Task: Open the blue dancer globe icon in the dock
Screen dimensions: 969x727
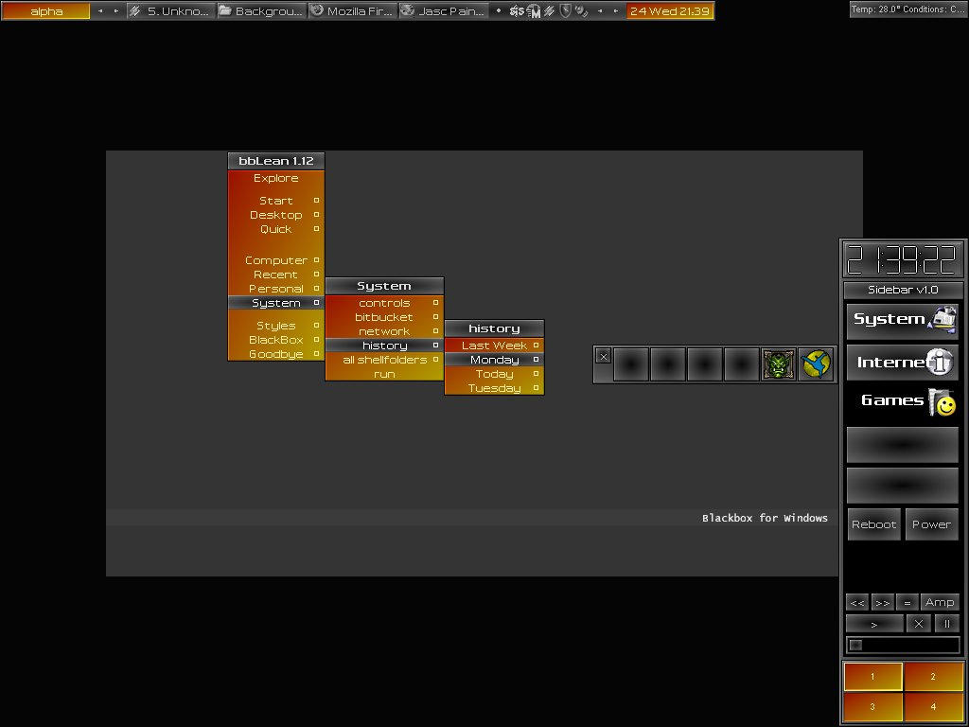Action: click(815, 363)
